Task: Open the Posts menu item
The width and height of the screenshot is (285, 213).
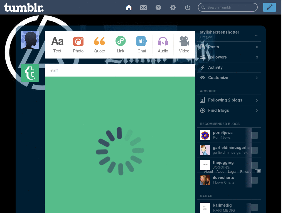Action: tap(229, 47)
